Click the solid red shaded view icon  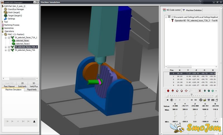(x=168, y=91)
